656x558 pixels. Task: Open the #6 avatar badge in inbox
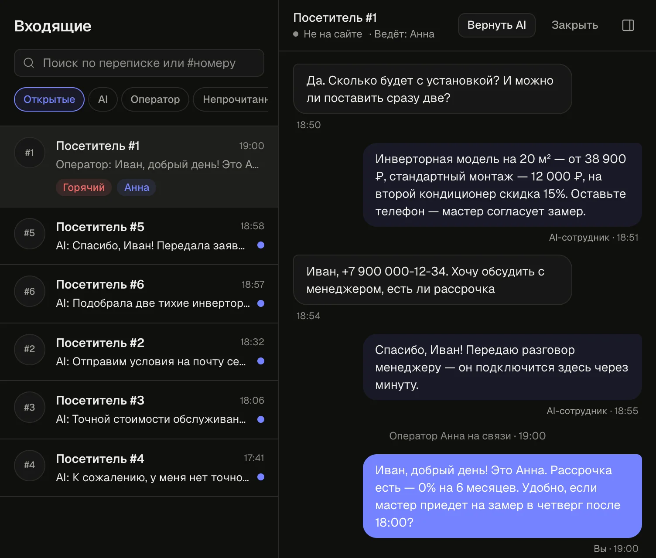coord(29,291)
